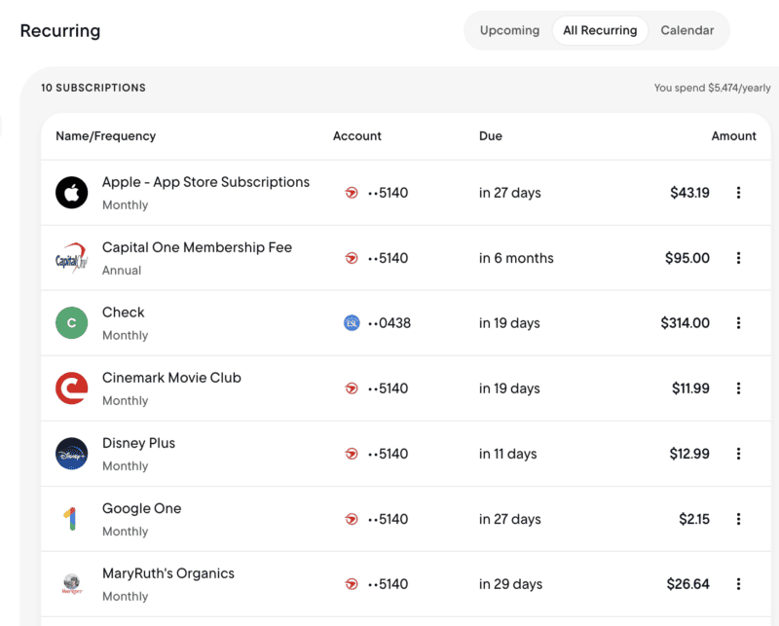Screen dimensions: 779x626
Task: Switch to the Upcoming tab
Action: pos(509,30)
